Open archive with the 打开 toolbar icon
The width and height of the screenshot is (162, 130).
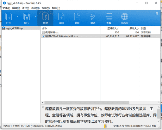[9, 18]
